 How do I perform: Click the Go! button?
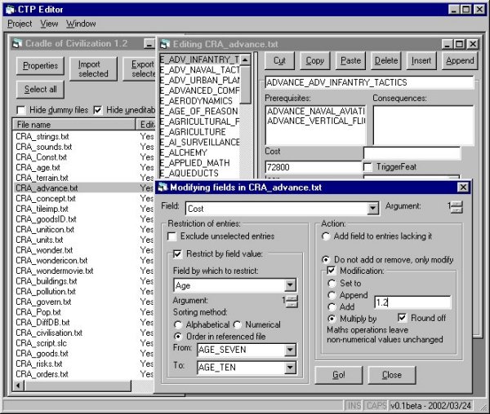[339, 375]
